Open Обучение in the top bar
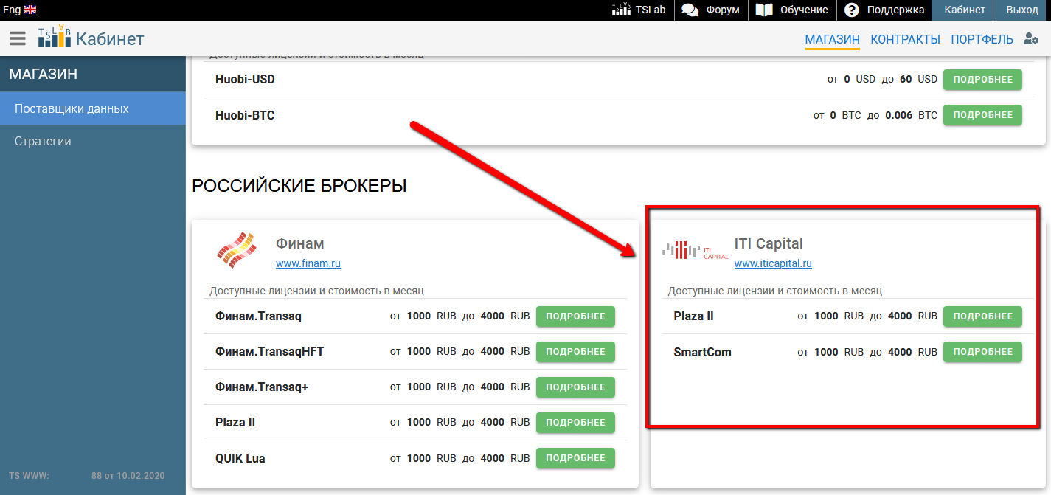 [804, 10]
